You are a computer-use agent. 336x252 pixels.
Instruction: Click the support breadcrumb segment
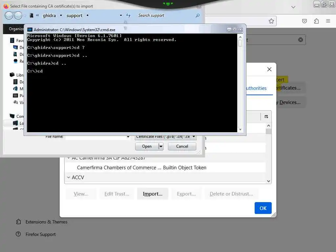[74, 15]
